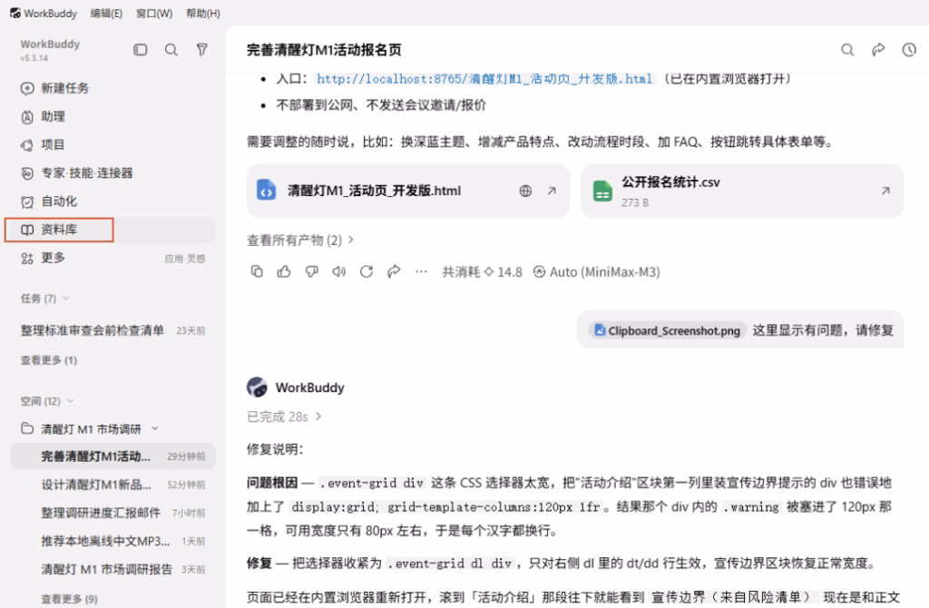Open the 助理 assistant section
929x608 pixels.
tap(43, 117)
